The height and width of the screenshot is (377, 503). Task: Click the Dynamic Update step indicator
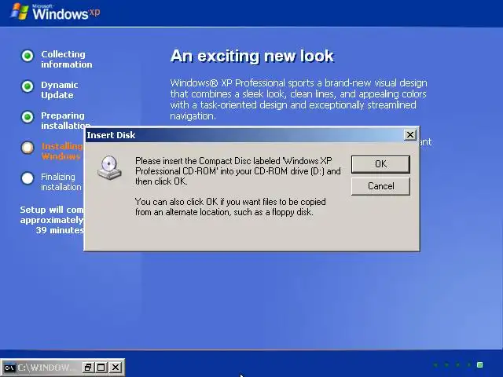(28, 86)
